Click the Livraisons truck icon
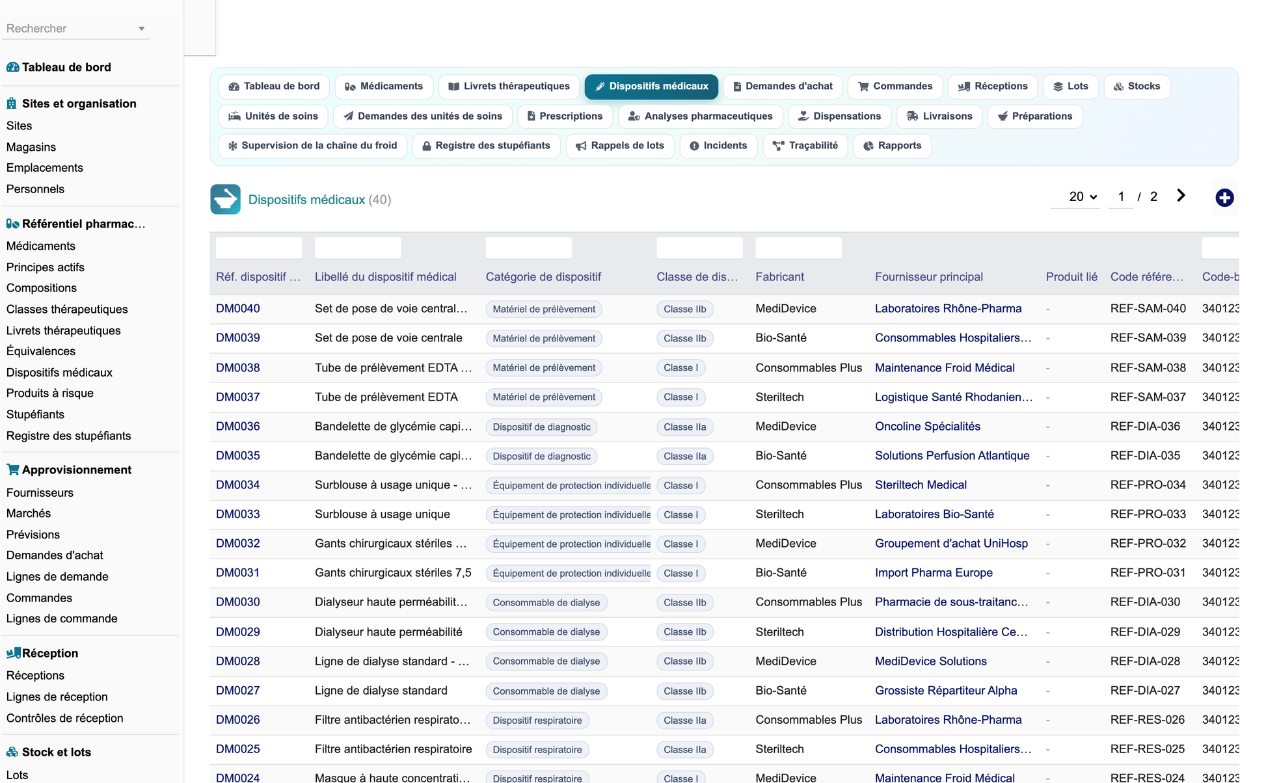 (x=913, y=116)
